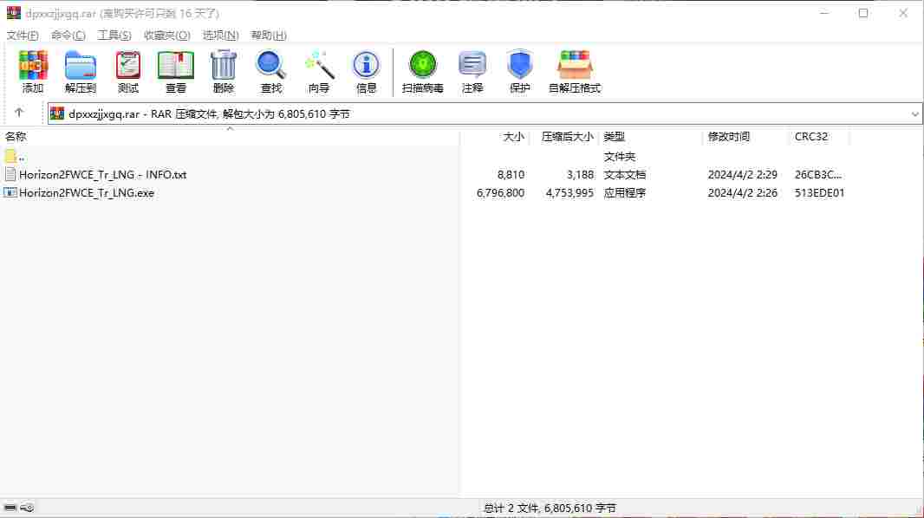This screenshot has height=518, width=924.
Task: Click the drive icon in status bar
Action: click(x=10, y=508)
